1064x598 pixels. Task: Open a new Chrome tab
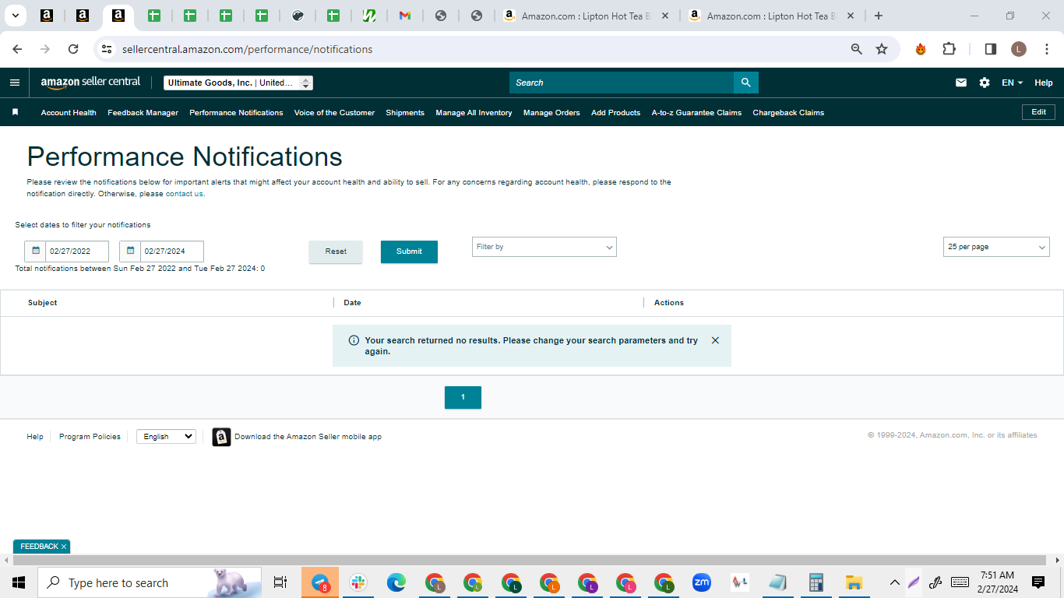pyautogui.click(x=879, y=16)
